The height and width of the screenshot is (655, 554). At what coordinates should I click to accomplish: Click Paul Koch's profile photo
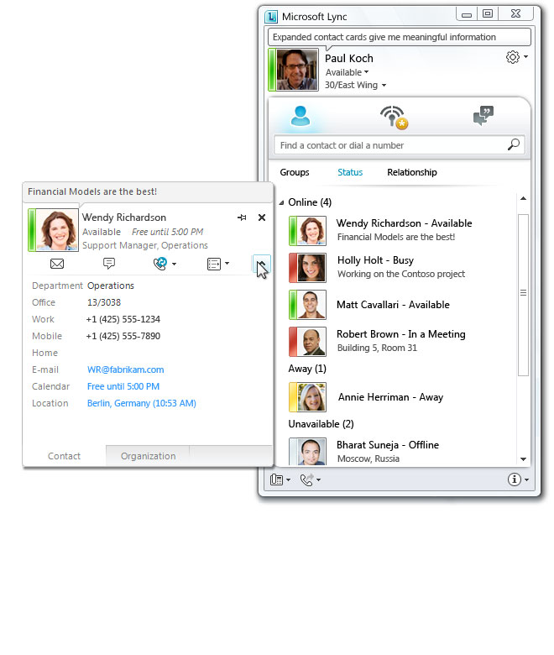point(297,70)
